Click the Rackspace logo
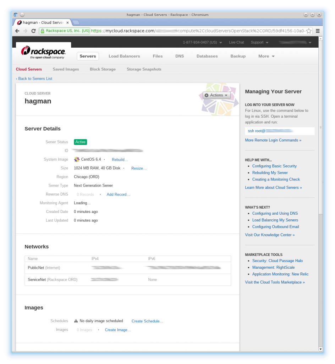This screenshot has height=364, width=335. point(43,52)
